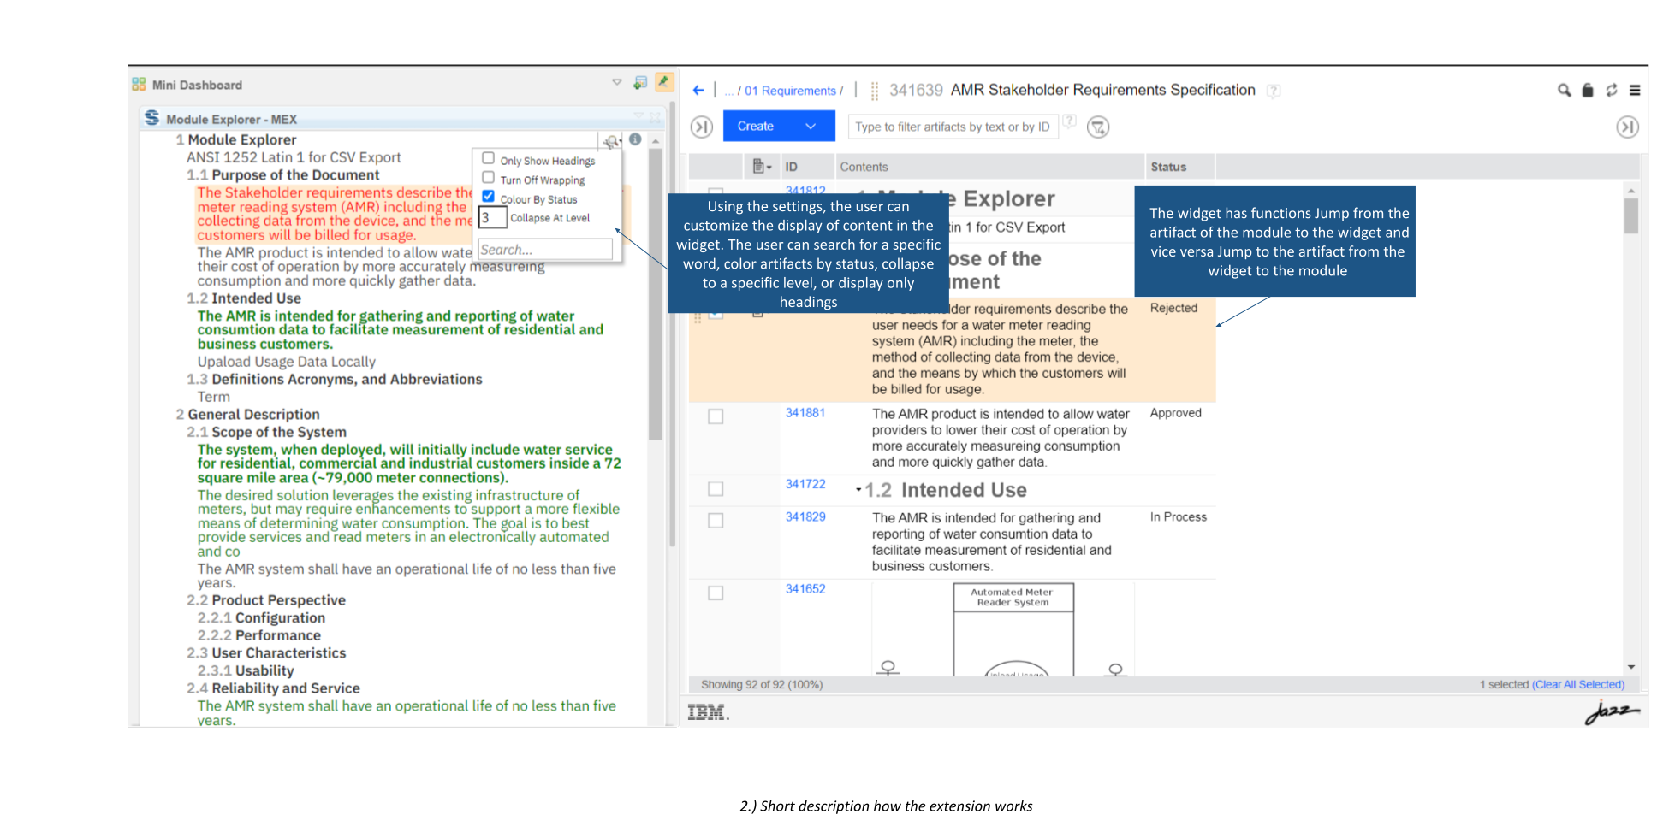Select 1.1 Purpose of the Document heading
The image size is (1669, 838).
(x=283, y=175)
